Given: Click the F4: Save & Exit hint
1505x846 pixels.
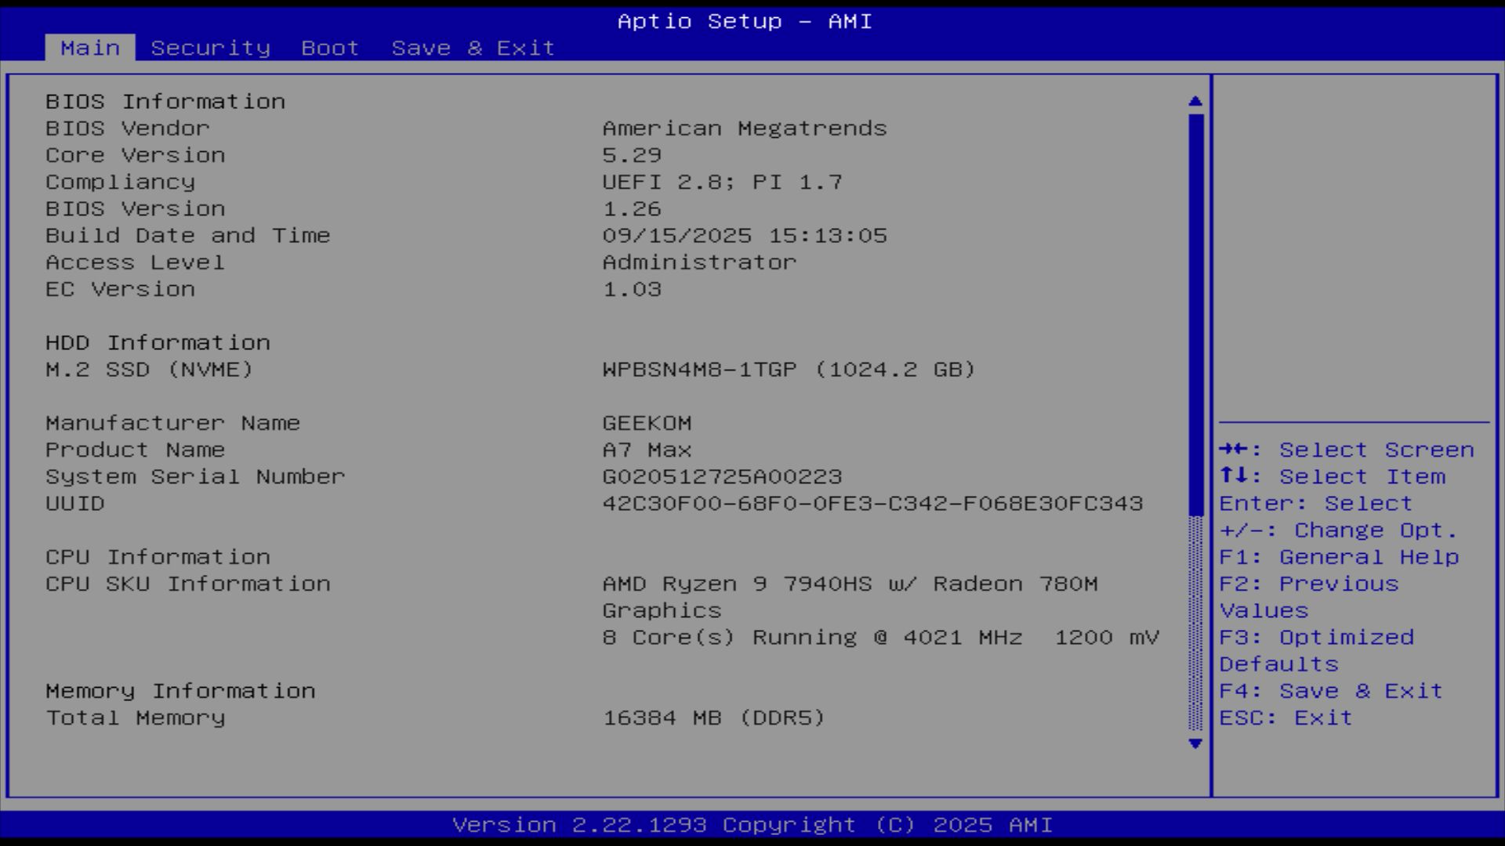Looking at the screenshot, I should (1330, 691).
